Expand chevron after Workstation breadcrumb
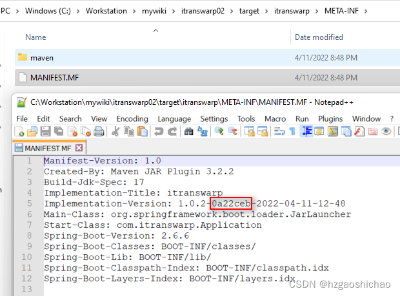This screenshot has height=296, width=400. [134, 11]
